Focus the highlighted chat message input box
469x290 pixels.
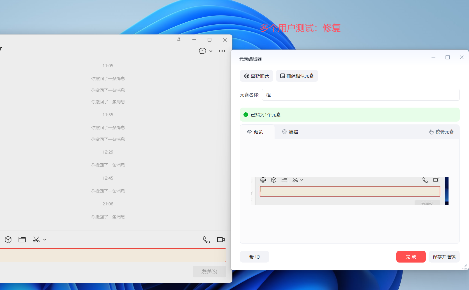click(113, 255)
